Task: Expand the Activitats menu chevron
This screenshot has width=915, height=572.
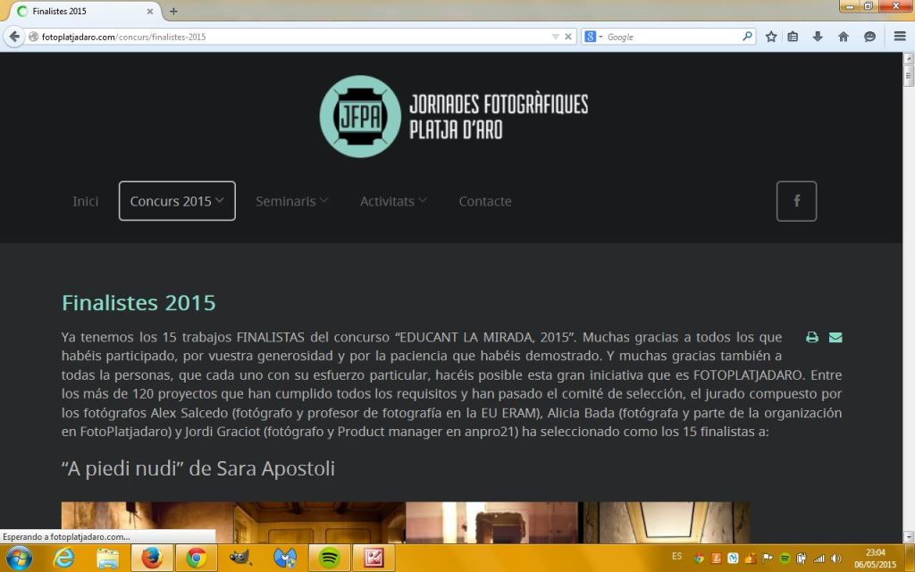Action: (x=424, y=200)
